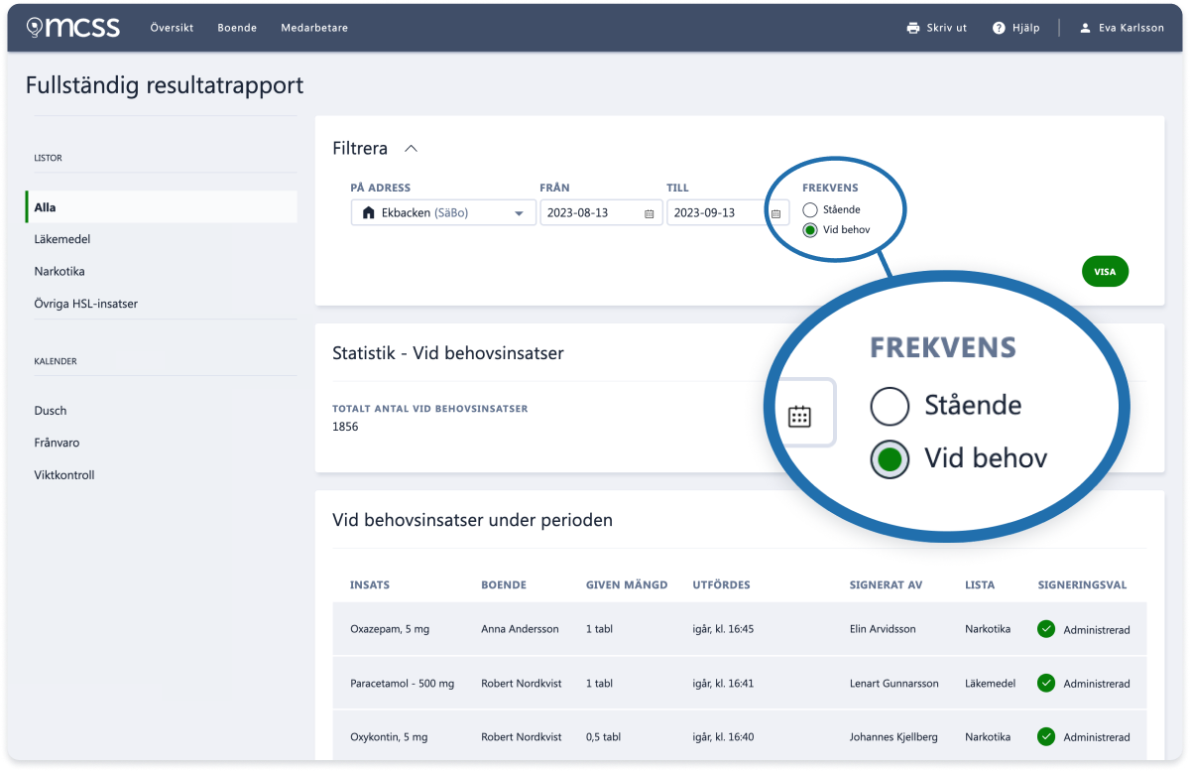This screenshot has height=771, width=1190.
Task: Select Viktkontroll under Kalender
Action: pos(62,474)
